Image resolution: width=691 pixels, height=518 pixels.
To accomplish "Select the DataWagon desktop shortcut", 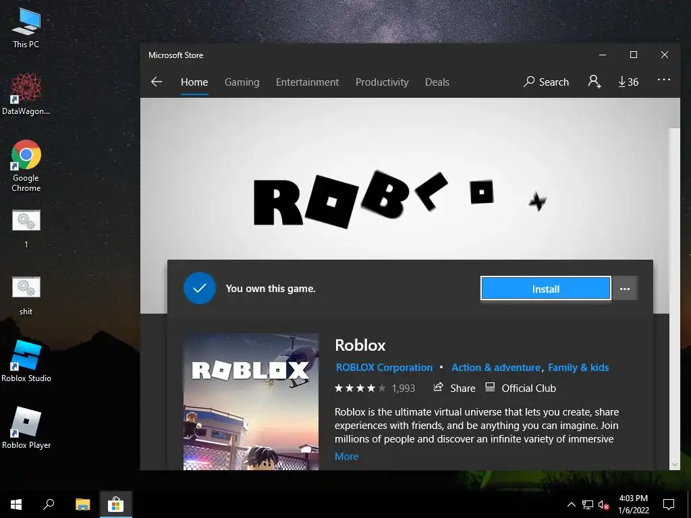I will 26,94.
